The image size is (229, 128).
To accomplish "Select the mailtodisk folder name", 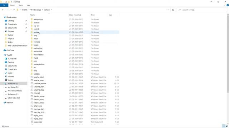I will (x=38, y=51).
